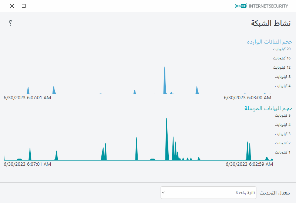Select the 'ثانية واحدة' refresh rate value
Screen dimensions: 296x203
245,193
